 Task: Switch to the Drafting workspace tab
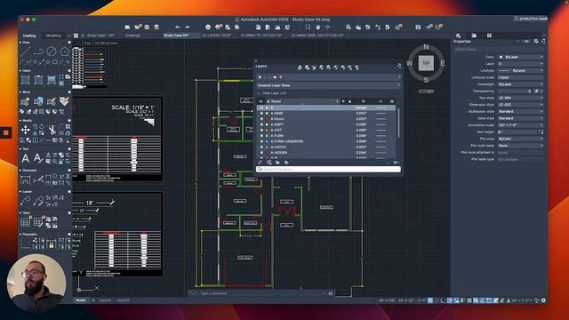[x=29, y=36]
